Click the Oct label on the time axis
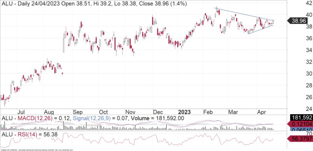Image resolution: width=313 pixels, height=151 pixels. [103, 112]
